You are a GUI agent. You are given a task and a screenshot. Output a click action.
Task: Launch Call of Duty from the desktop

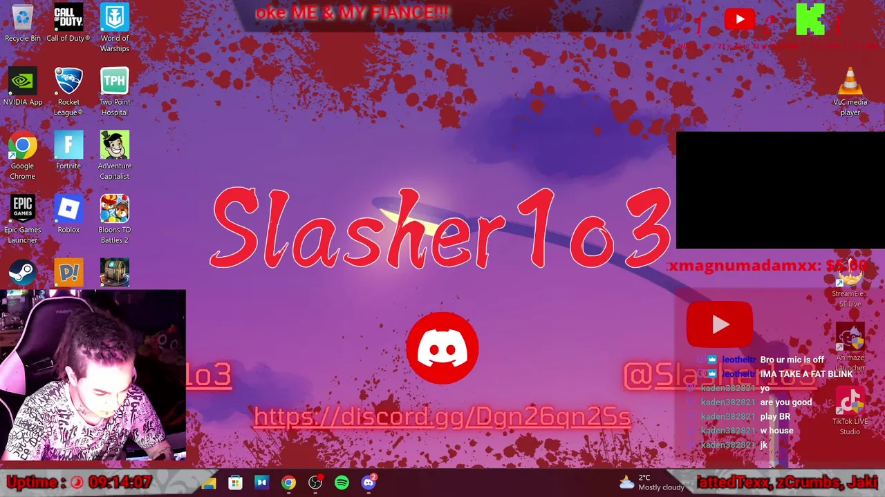[68, 23]
